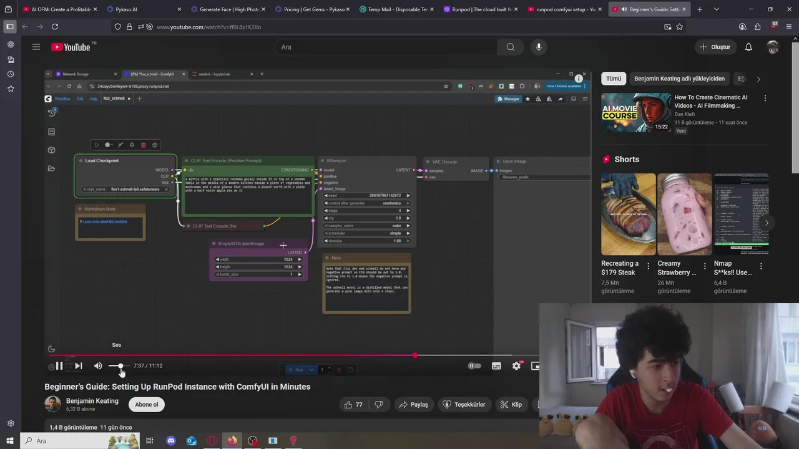Open browser extensions puzzle icon
The image size is (799, 449).
757,27
